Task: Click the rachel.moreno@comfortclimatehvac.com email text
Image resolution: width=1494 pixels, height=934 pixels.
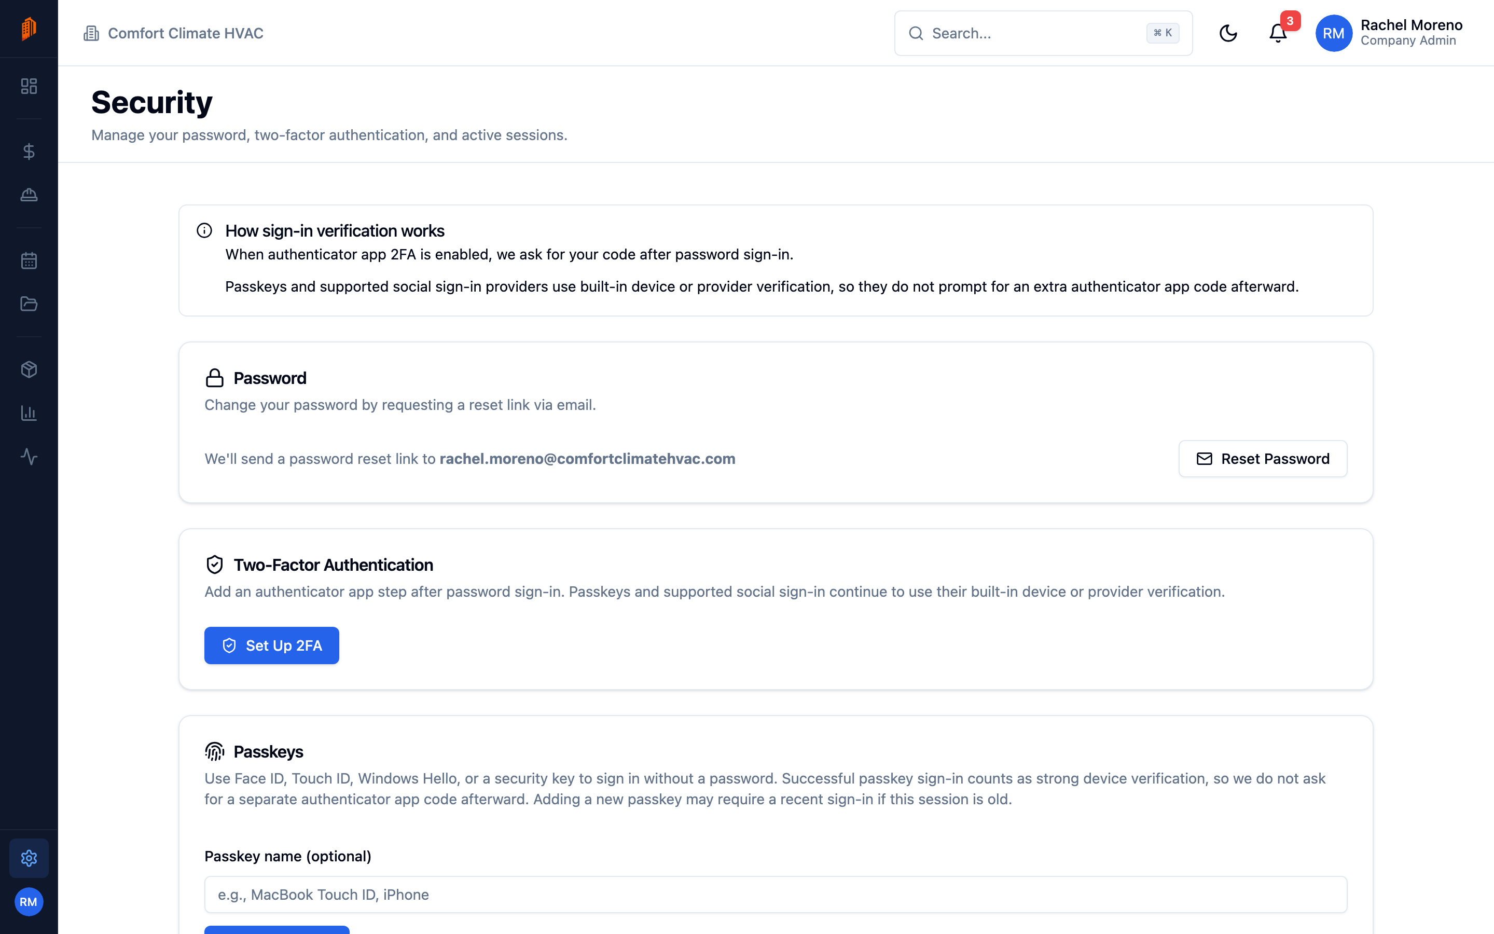Action: (x=587, y=459)
